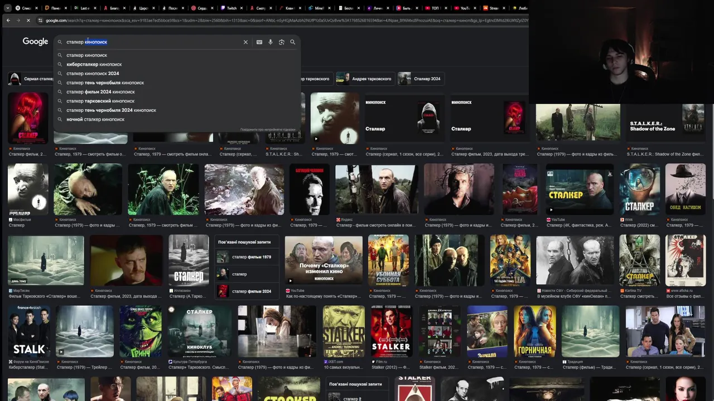Open the 'Киноклуб' Сталкер thumbnail
The width and height of the screenshot is (714, 401).
[x=199, y=331]
